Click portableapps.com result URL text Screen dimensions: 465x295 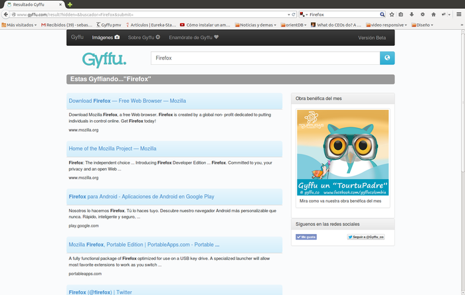click(85, 274)
